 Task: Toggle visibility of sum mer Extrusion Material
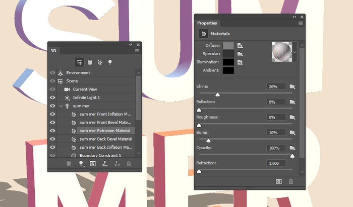[52, 131]
